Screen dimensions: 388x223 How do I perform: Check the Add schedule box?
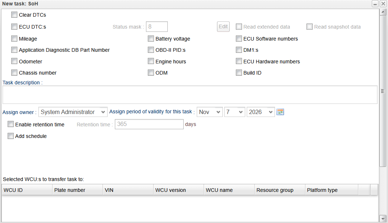[x=11, y=136]
